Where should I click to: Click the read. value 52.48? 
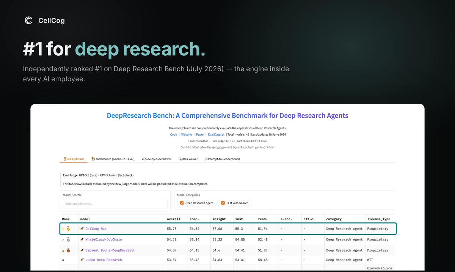coord(263,239)
